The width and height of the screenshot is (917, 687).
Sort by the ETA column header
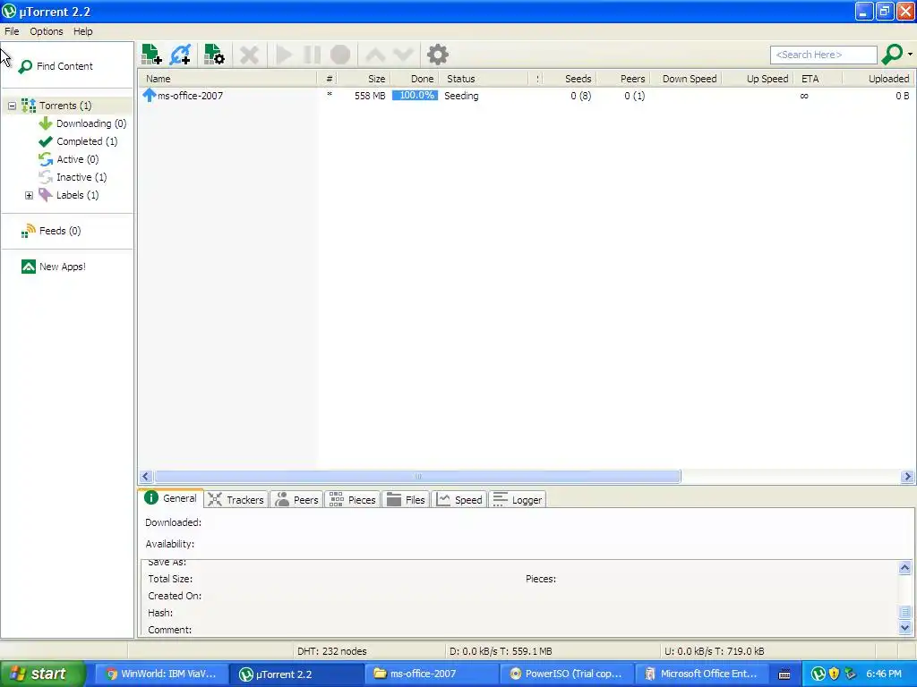point(818,79)
